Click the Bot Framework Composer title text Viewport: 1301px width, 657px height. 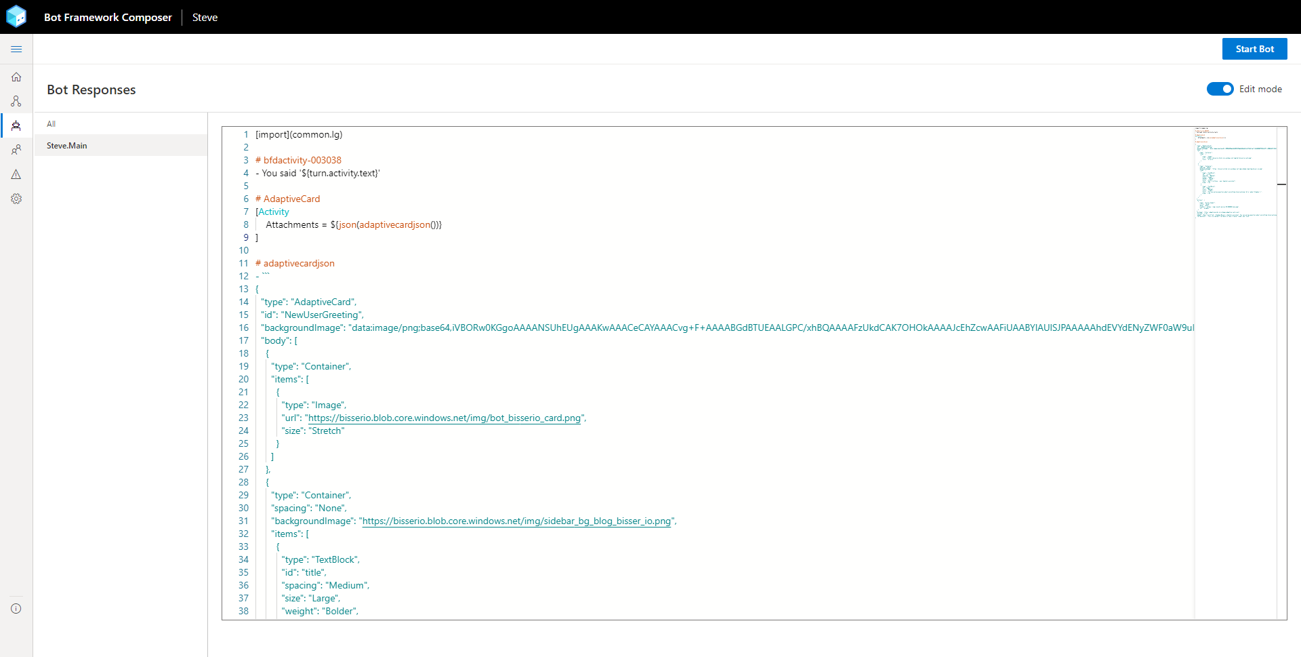(x=108, y=17)
